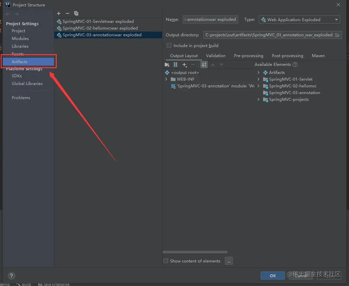Open the artifact Type dropdown

pyautogui.click(x=299, y=19)
